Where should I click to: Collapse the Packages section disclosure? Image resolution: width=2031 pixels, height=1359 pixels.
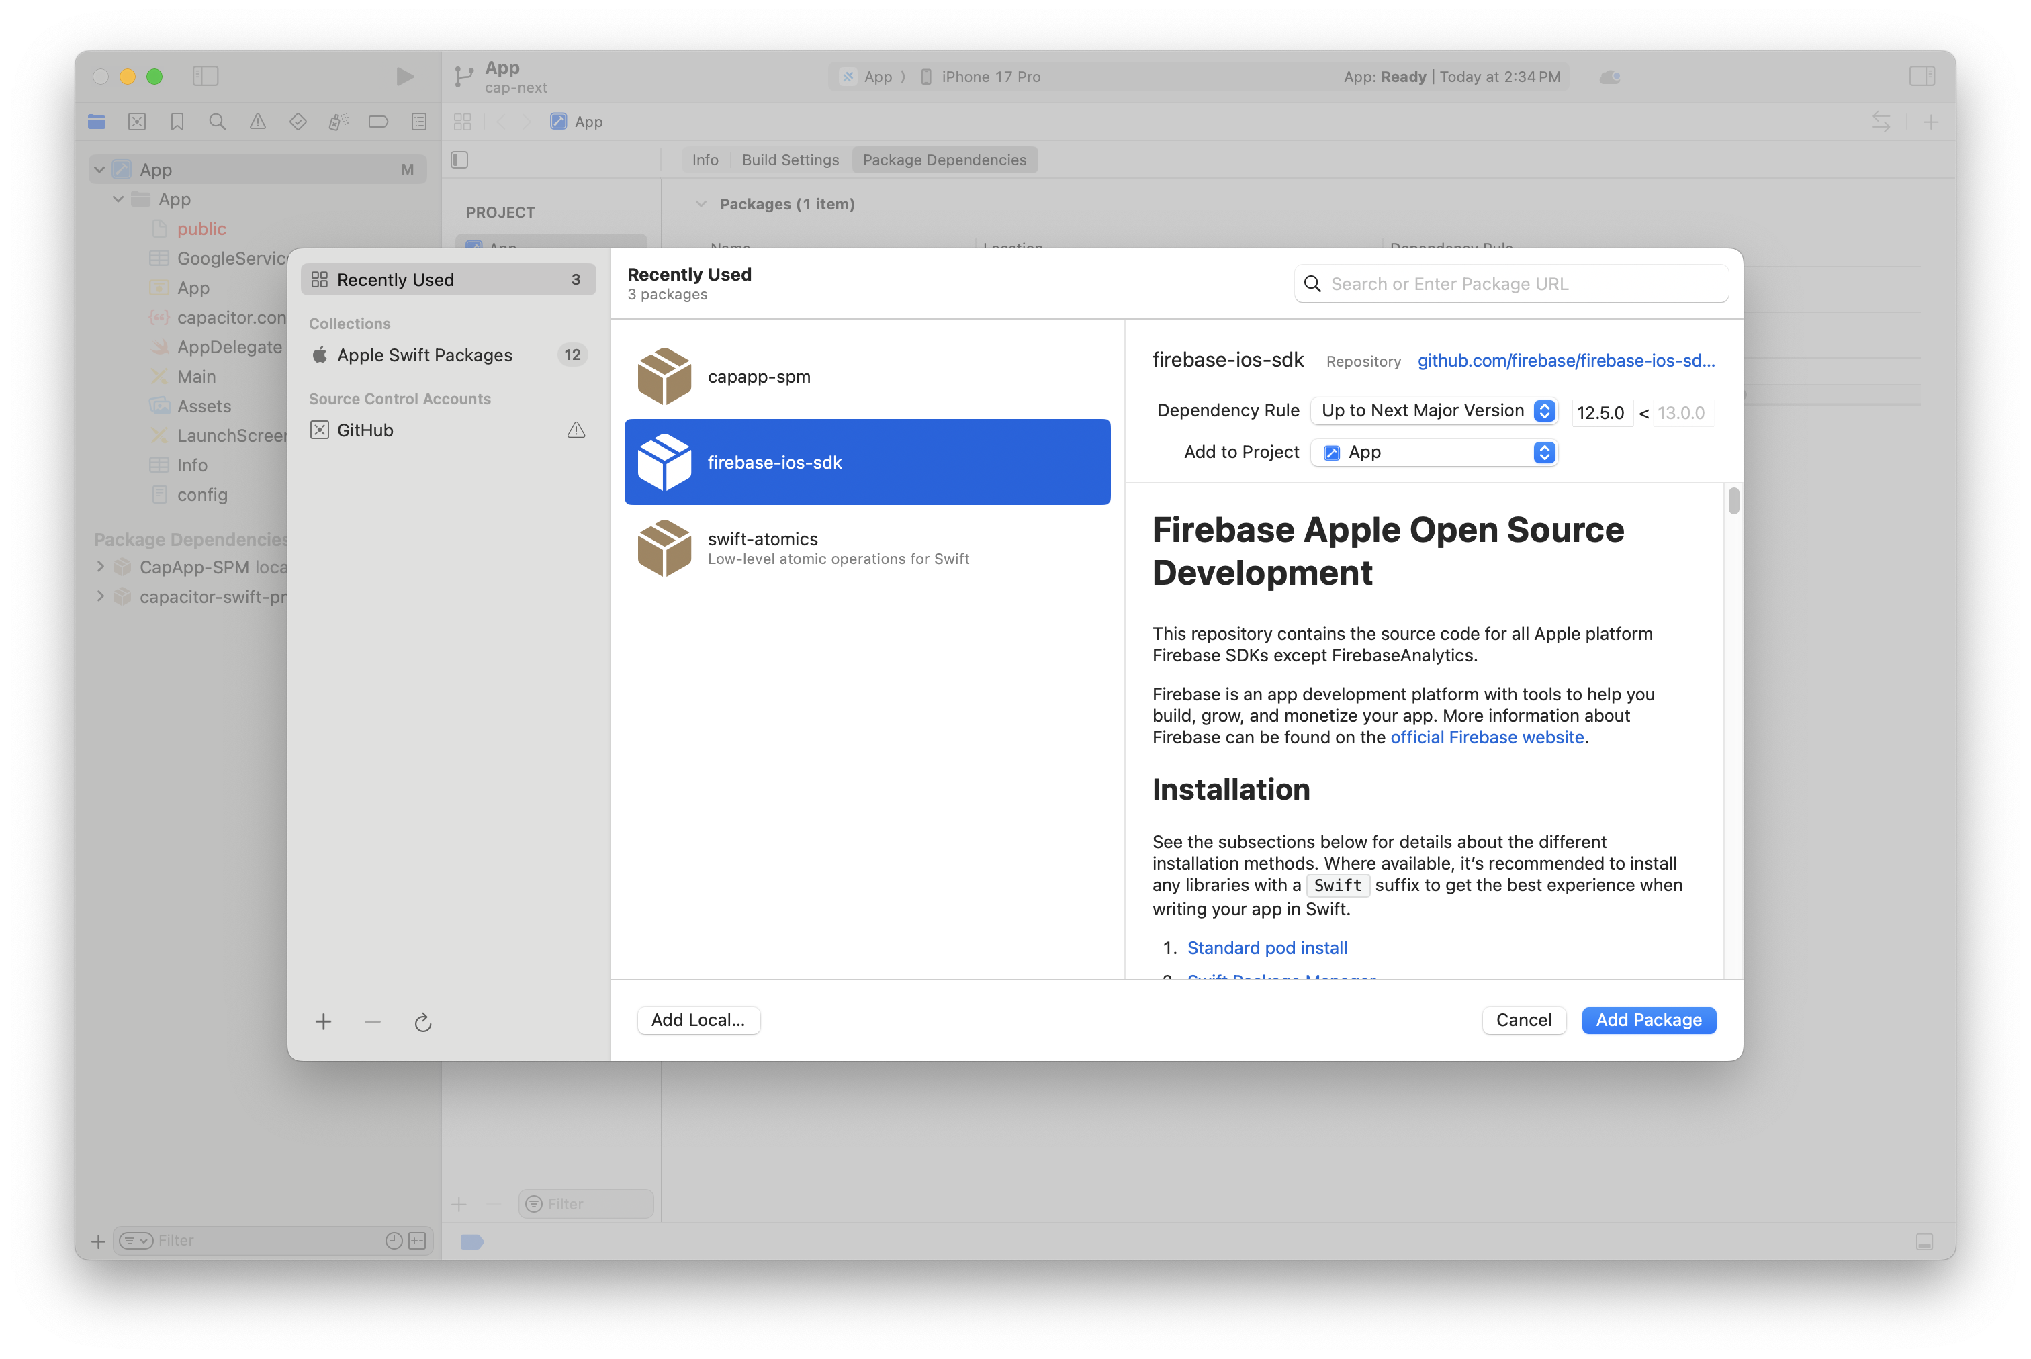[x=701, y=205]
